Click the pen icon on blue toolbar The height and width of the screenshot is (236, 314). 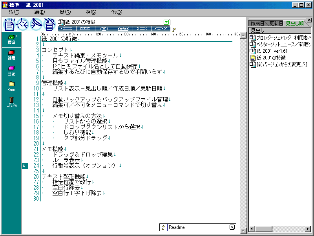click(x=67, y=29)
